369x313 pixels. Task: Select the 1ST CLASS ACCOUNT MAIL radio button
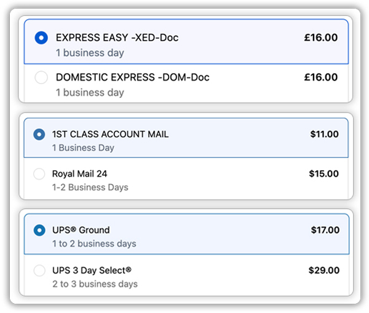[x=39, y=134]
